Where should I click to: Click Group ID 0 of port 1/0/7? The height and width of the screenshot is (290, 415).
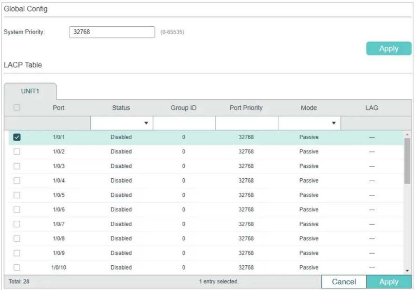point(183,224)
